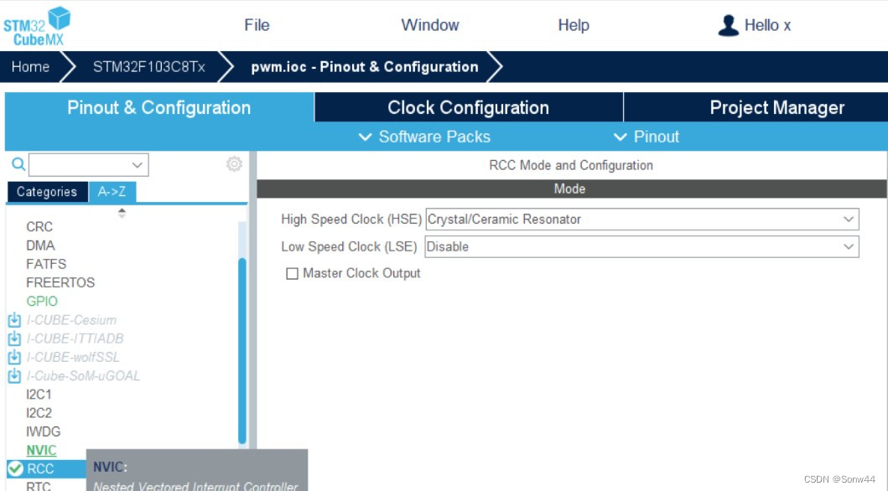The height and width of the screenshot is (491, 888).
Task: Select RCC in the peripheral list
Action: pos(40,469)
